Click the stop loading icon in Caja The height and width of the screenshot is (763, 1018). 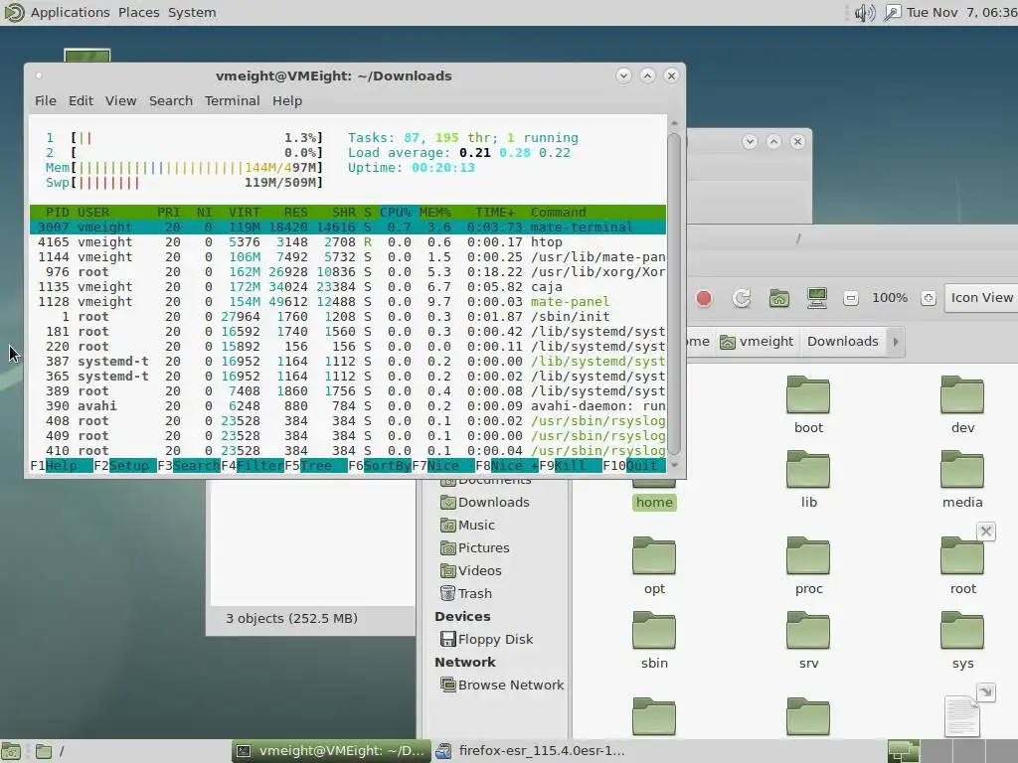pos(704,298)
